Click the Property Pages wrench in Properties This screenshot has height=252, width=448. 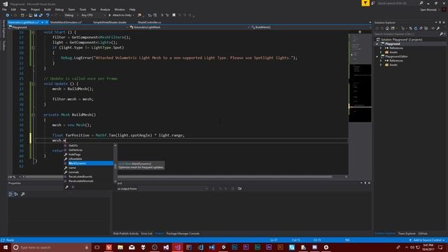point(23,195)
